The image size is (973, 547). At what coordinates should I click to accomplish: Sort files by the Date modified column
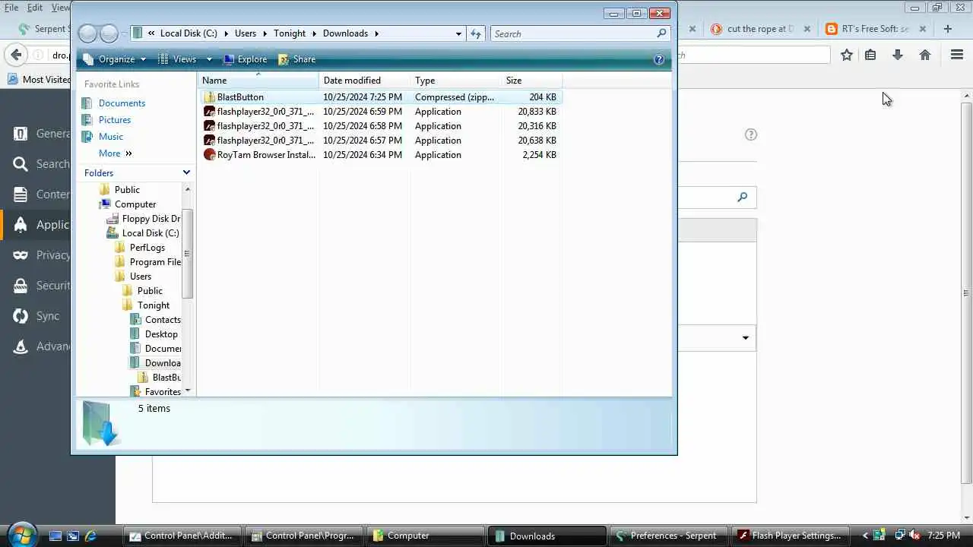(365, 81)
